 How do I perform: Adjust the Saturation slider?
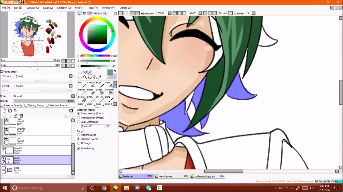point(95,61)
